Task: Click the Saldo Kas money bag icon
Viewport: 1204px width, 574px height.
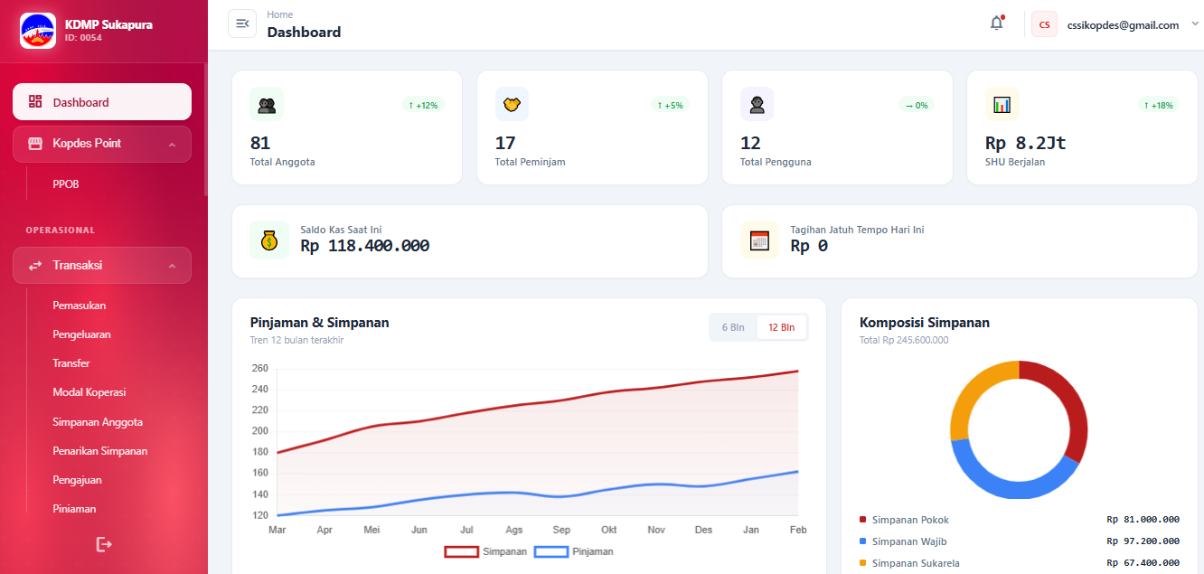Action: point(269,240)
